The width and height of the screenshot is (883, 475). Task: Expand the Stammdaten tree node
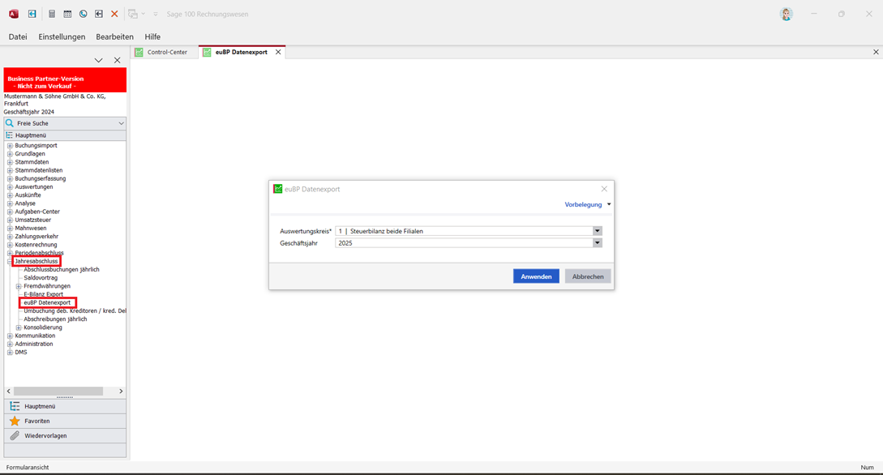10,162
